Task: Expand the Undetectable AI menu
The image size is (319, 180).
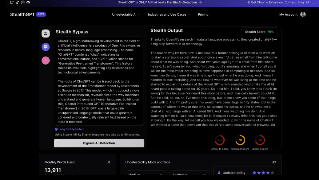Action: [x=126, y=14]
